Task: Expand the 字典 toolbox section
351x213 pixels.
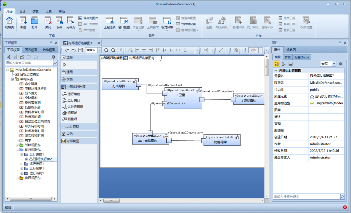Action: click(79, 80)
